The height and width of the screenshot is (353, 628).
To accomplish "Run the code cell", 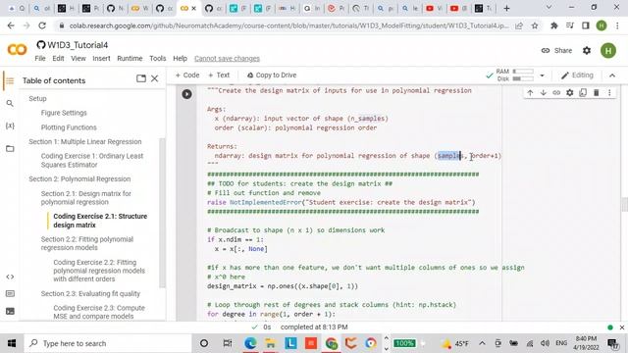I will (x=186, y=94).
